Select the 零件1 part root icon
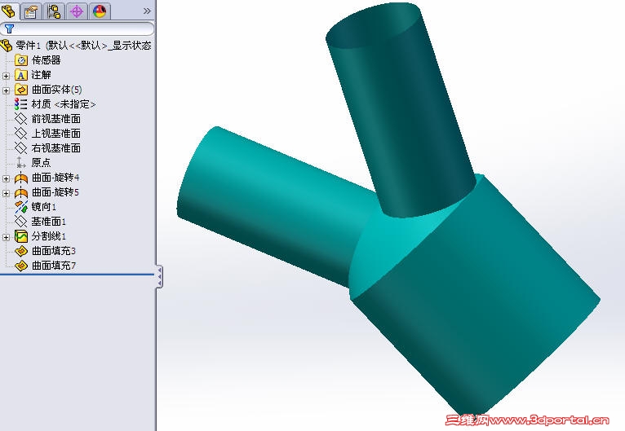Screen dimensions: 625x431 tap(7, 46)
